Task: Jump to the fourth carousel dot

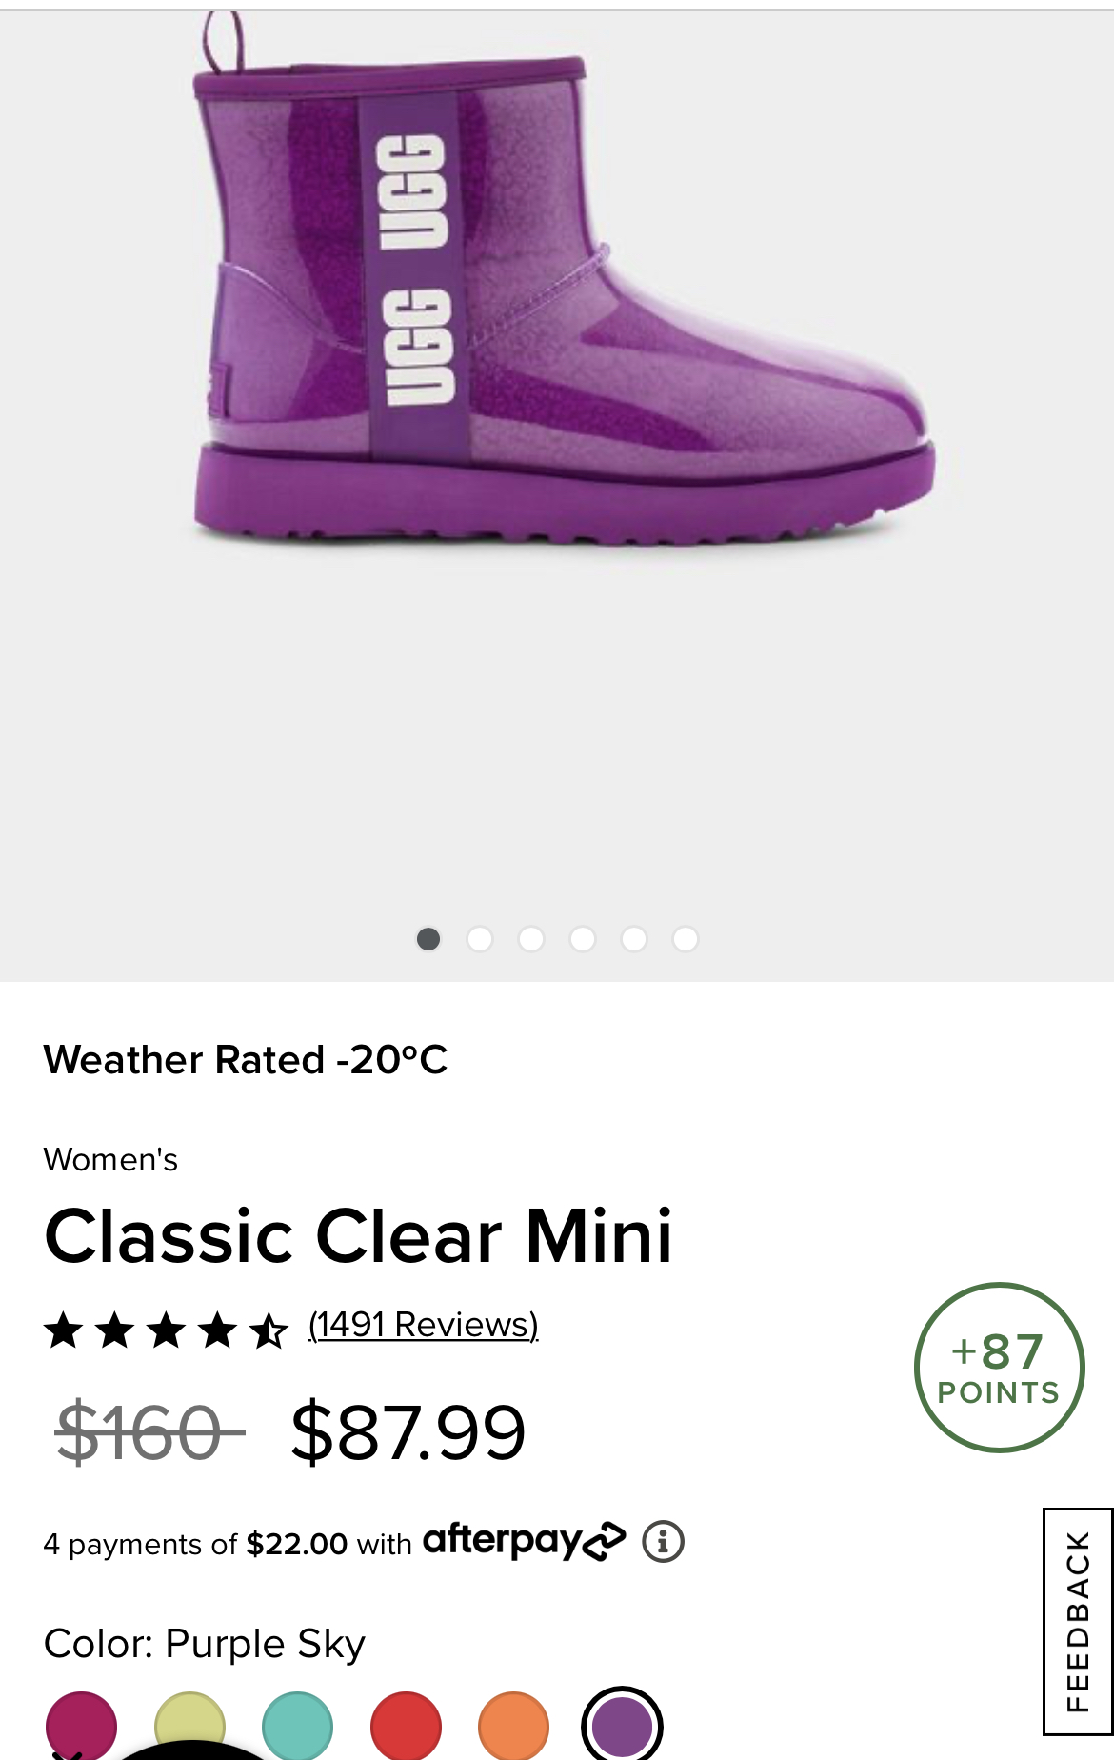Action: 583,939
